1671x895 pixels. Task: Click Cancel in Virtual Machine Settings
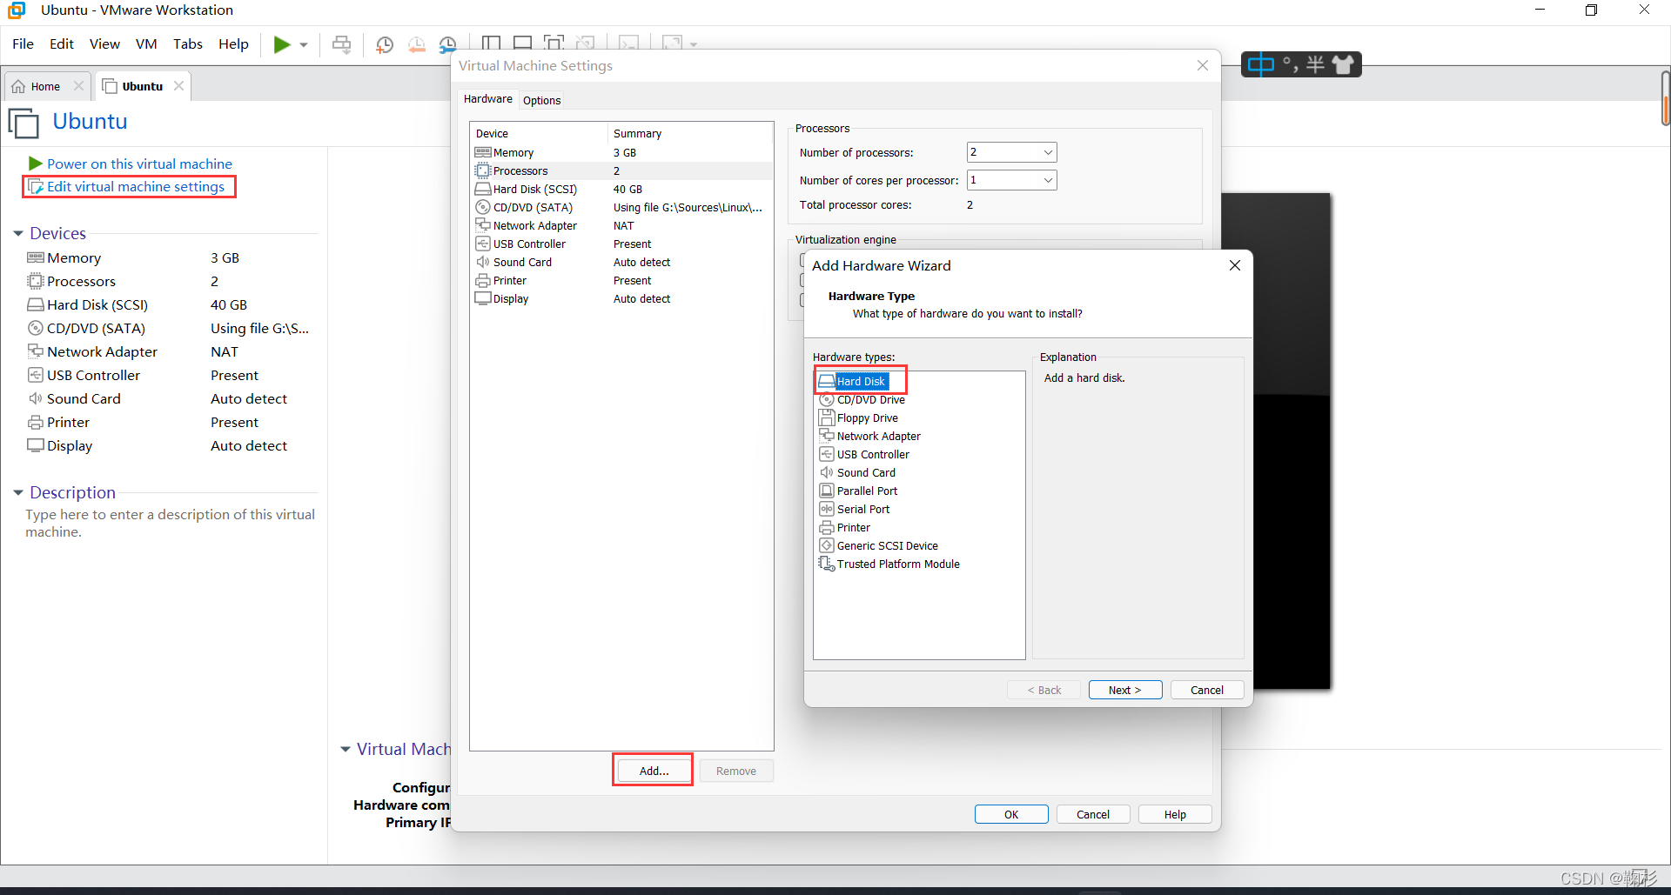[1093, 814]
